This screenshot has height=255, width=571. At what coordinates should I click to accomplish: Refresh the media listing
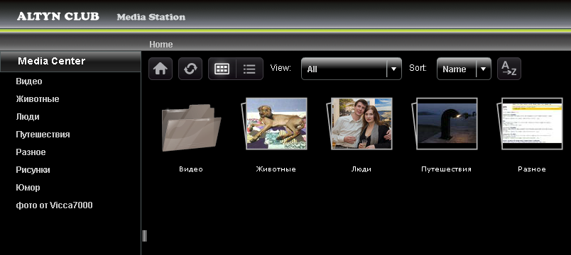(x=190, y=69)
